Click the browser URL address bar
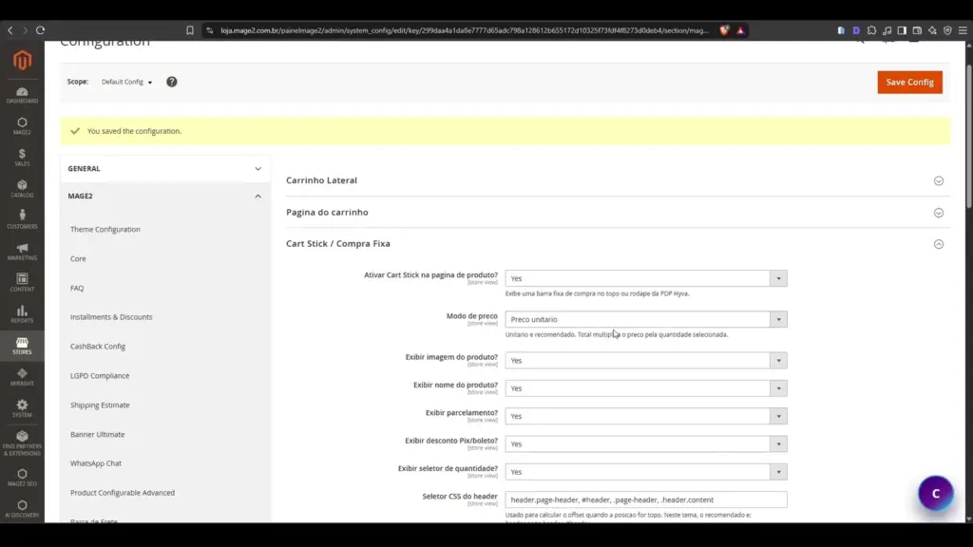Viewport: 973px width, 547px height. [x=464, y=30]
